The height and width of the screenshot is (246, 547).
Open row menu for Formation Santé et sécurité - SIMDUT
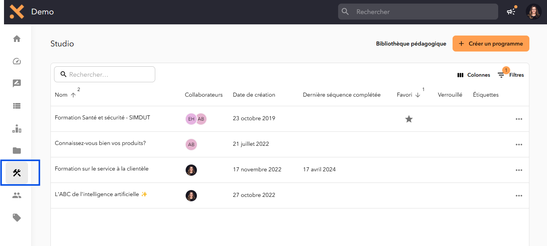click(519, 119)
